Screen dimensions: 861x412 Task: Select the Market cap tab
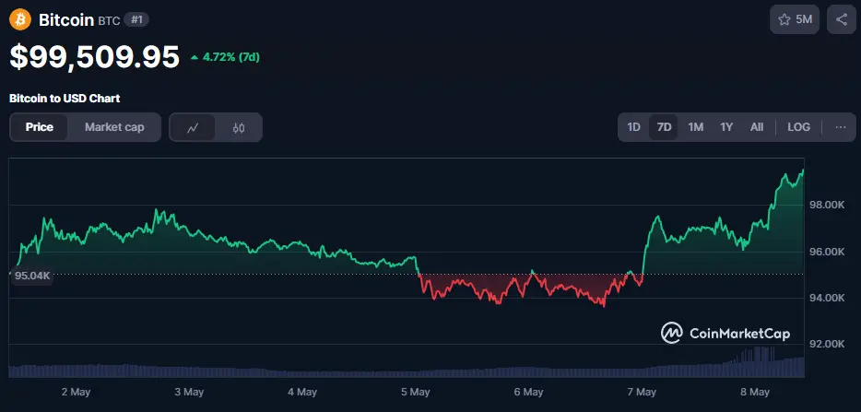(114, 127)
